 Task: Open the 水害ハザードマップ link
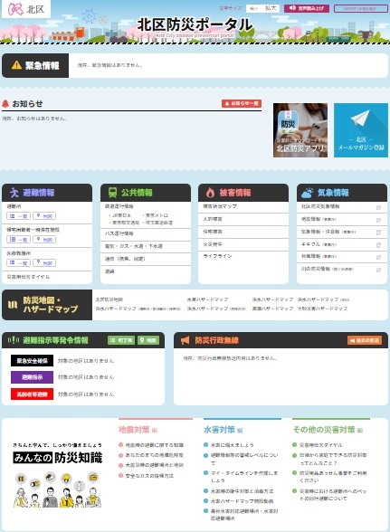point(207,299)
